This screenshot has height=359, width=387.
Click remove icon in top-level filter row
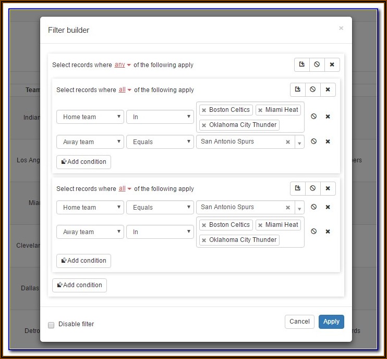pos(332,65)
